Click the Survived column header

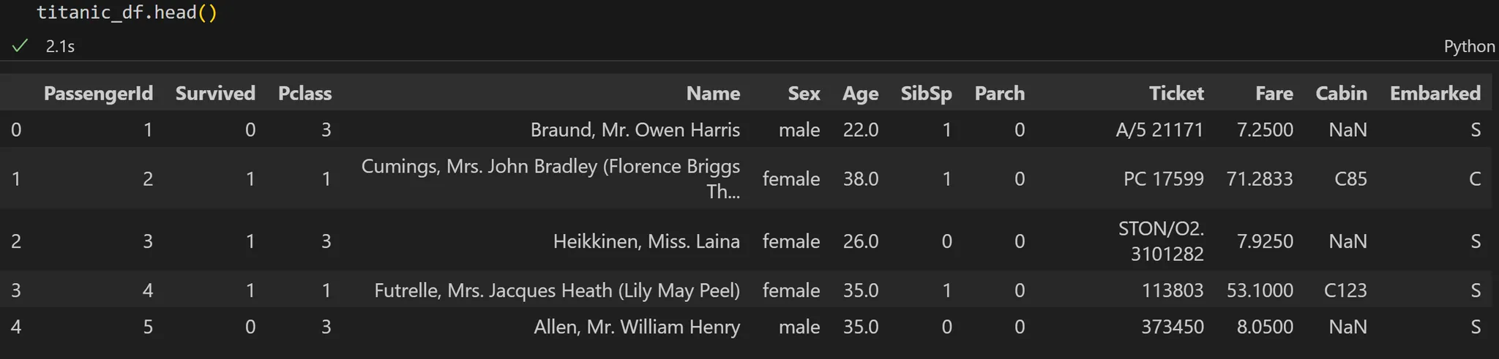(215, 94)
